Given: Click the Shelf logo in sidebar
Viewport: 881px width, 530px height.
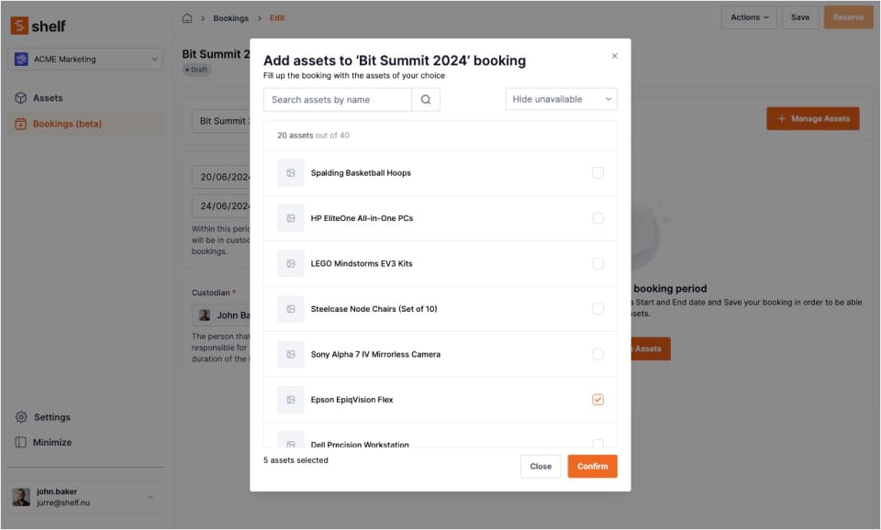Looking at the screenshot, I should [39, 26].
